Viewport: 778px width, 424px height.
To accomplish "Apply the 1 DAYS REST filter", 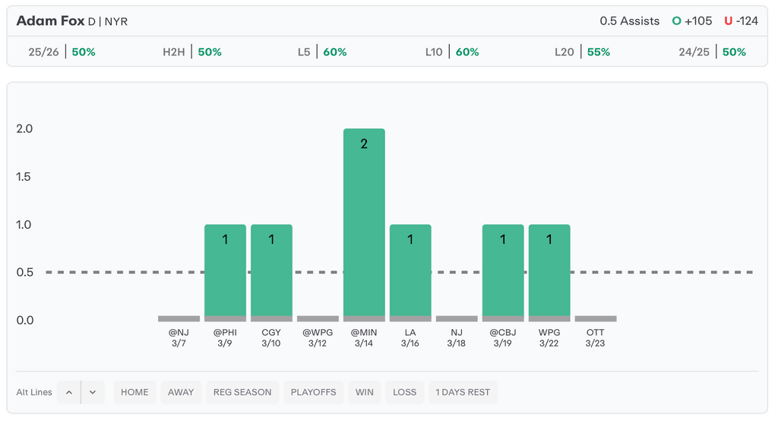I will click(463, 392).
